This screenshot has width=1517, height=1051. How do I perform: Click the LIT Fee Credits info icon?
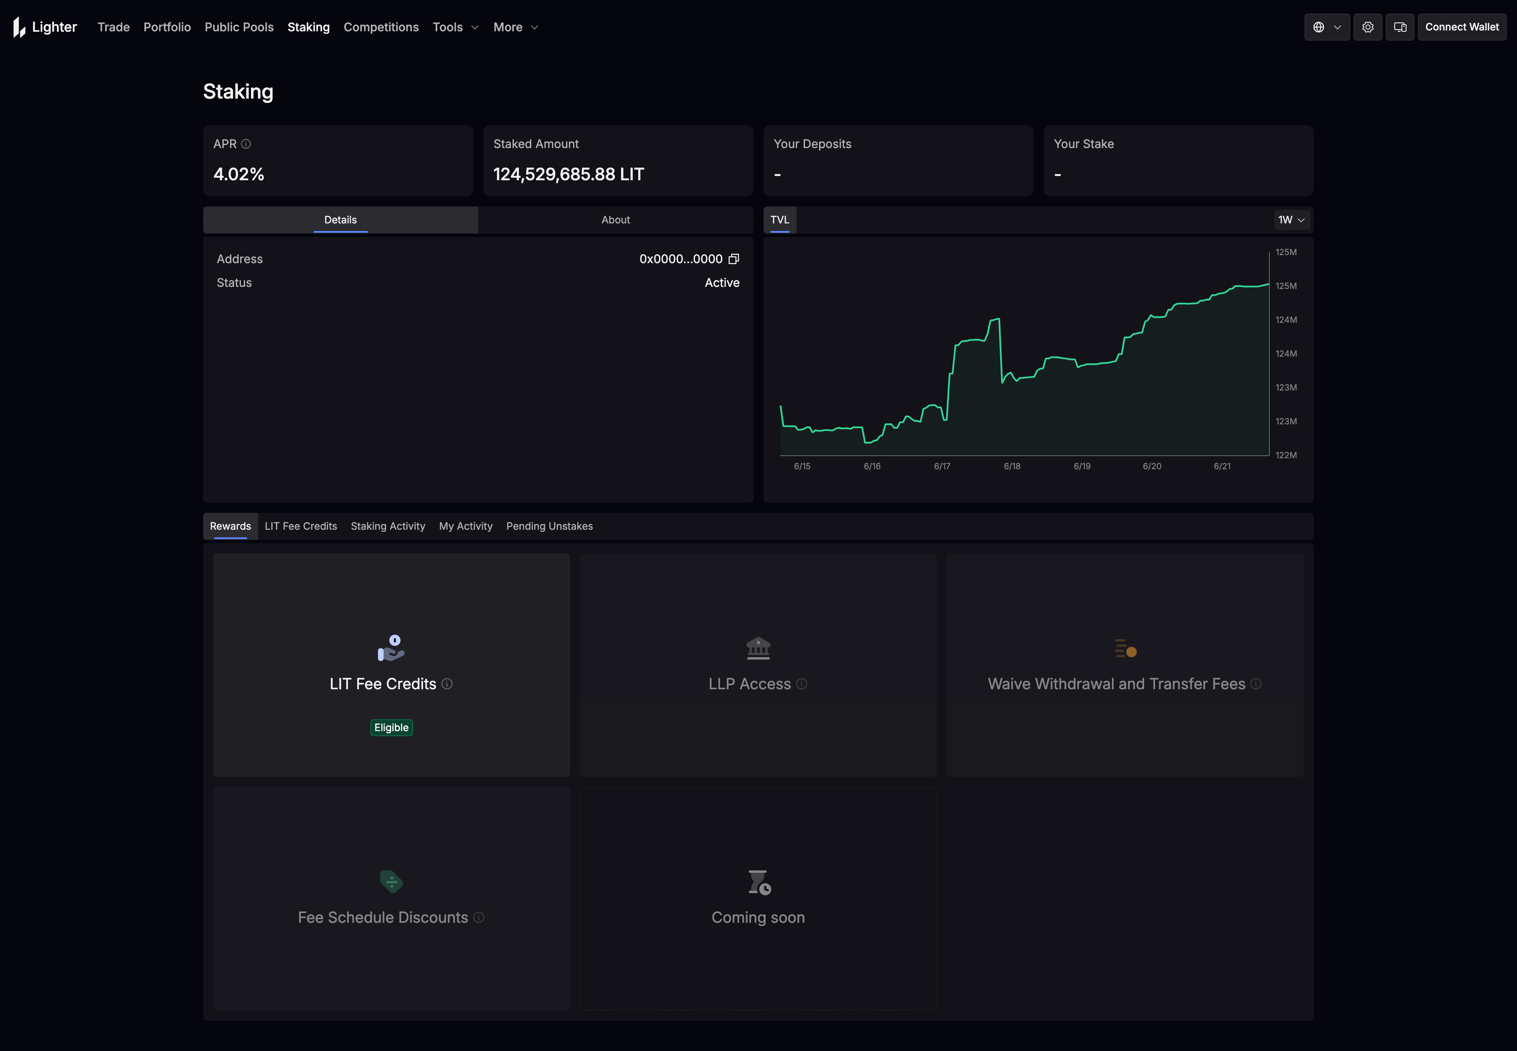pos(447,684)
